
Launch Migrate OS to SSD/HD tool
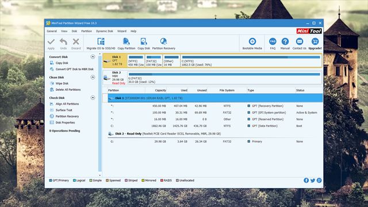tap(101, 44)
